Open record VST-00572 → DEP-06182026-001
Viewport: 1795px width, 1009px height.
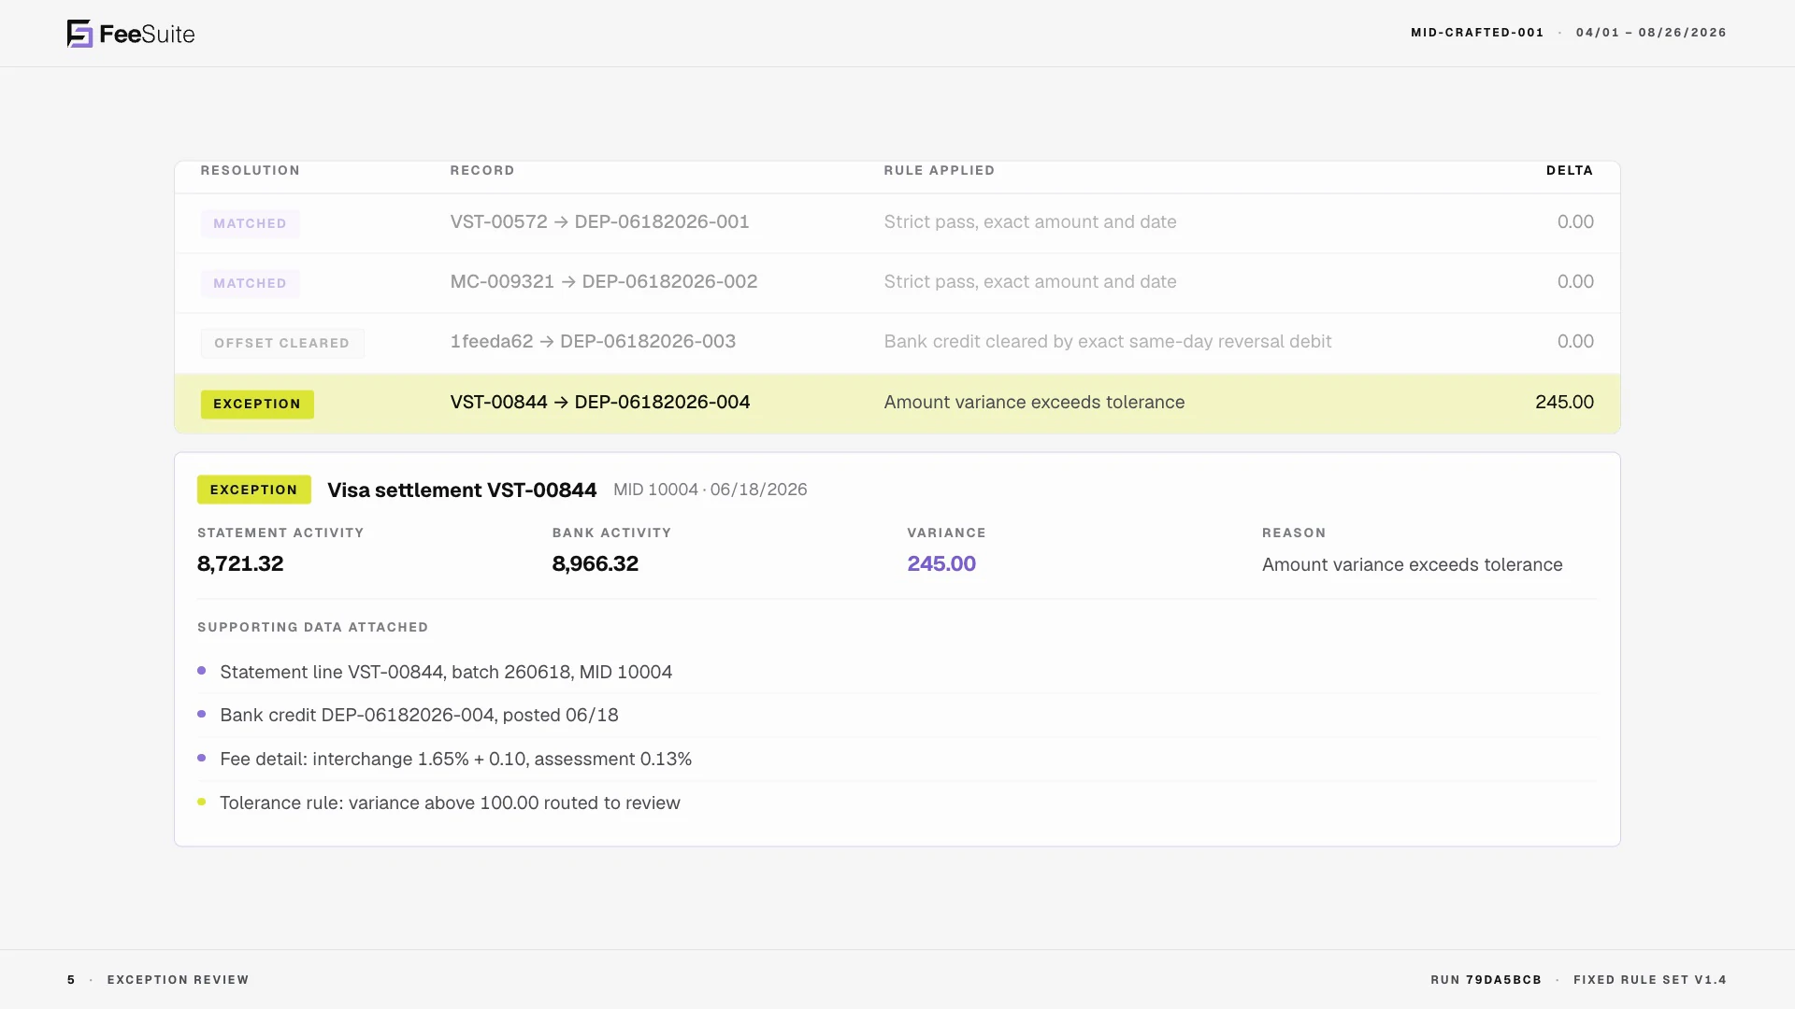[x=599, y=222]
